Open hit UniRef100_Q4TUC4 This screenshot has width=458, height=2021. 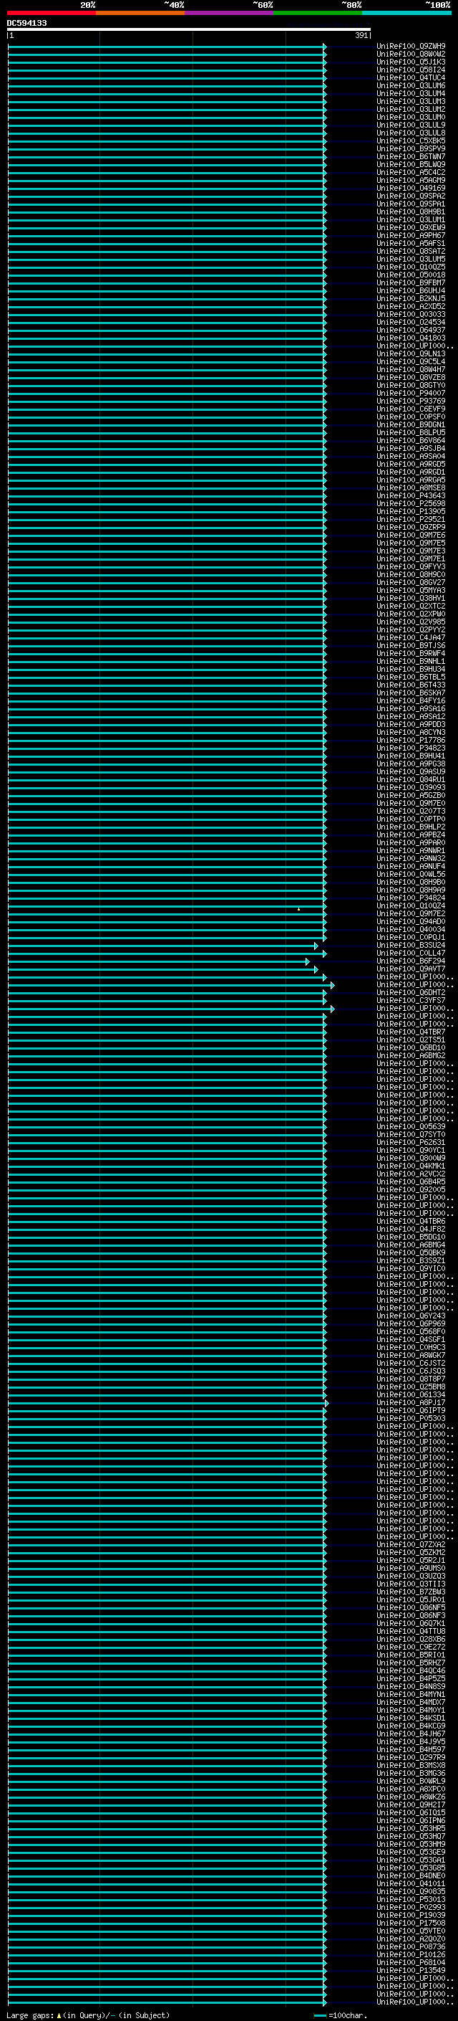411,77
